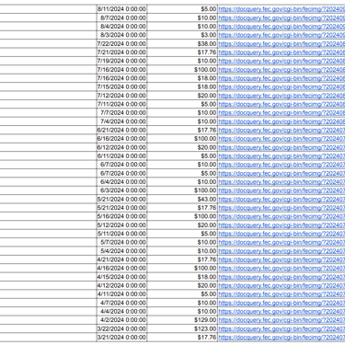
Task: Open the docquery link in the 7/4/2024 row
Action: (x=282, y=121)
